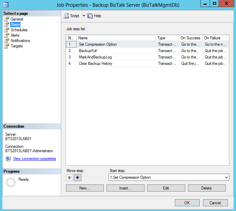
Task: Click the Script toolbar icon
Action: (67, 16)
